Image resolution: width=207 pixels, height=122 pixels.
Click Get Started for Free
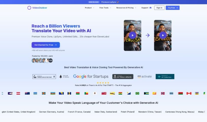coord(46,45)
